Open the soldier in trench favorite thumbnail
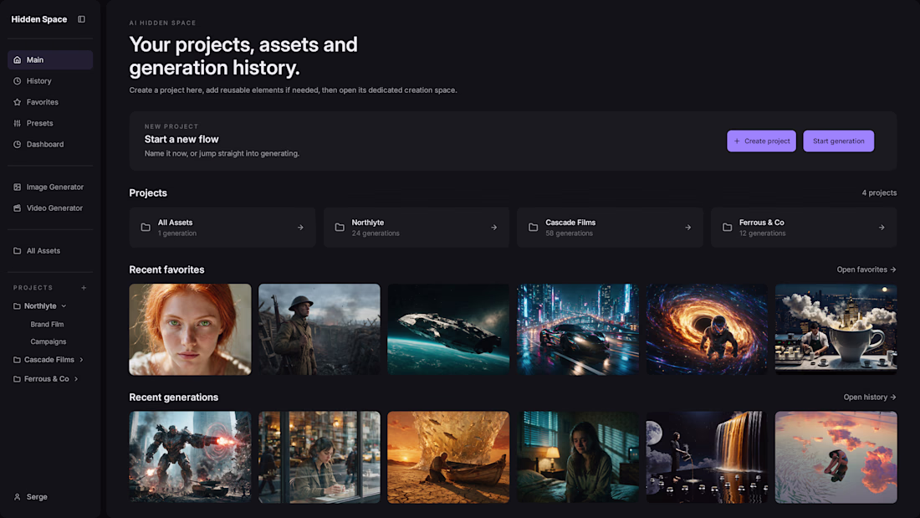Viewport: 920px width, 518px height. [x=319, y=330]
